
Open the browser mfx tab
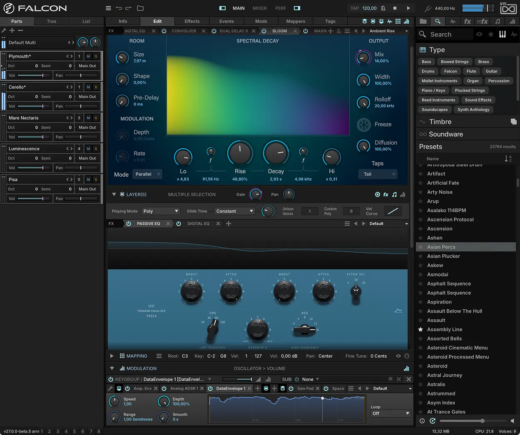tap(482, 21)
